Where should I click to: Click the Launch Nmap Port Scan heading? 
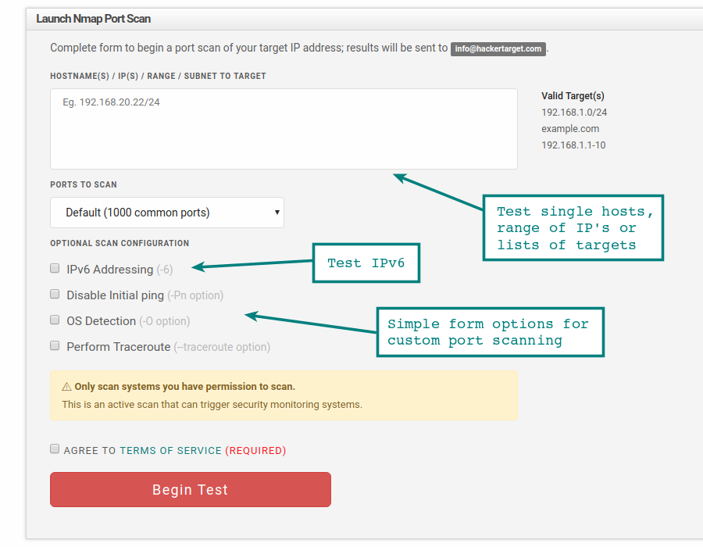pos(93,19)
